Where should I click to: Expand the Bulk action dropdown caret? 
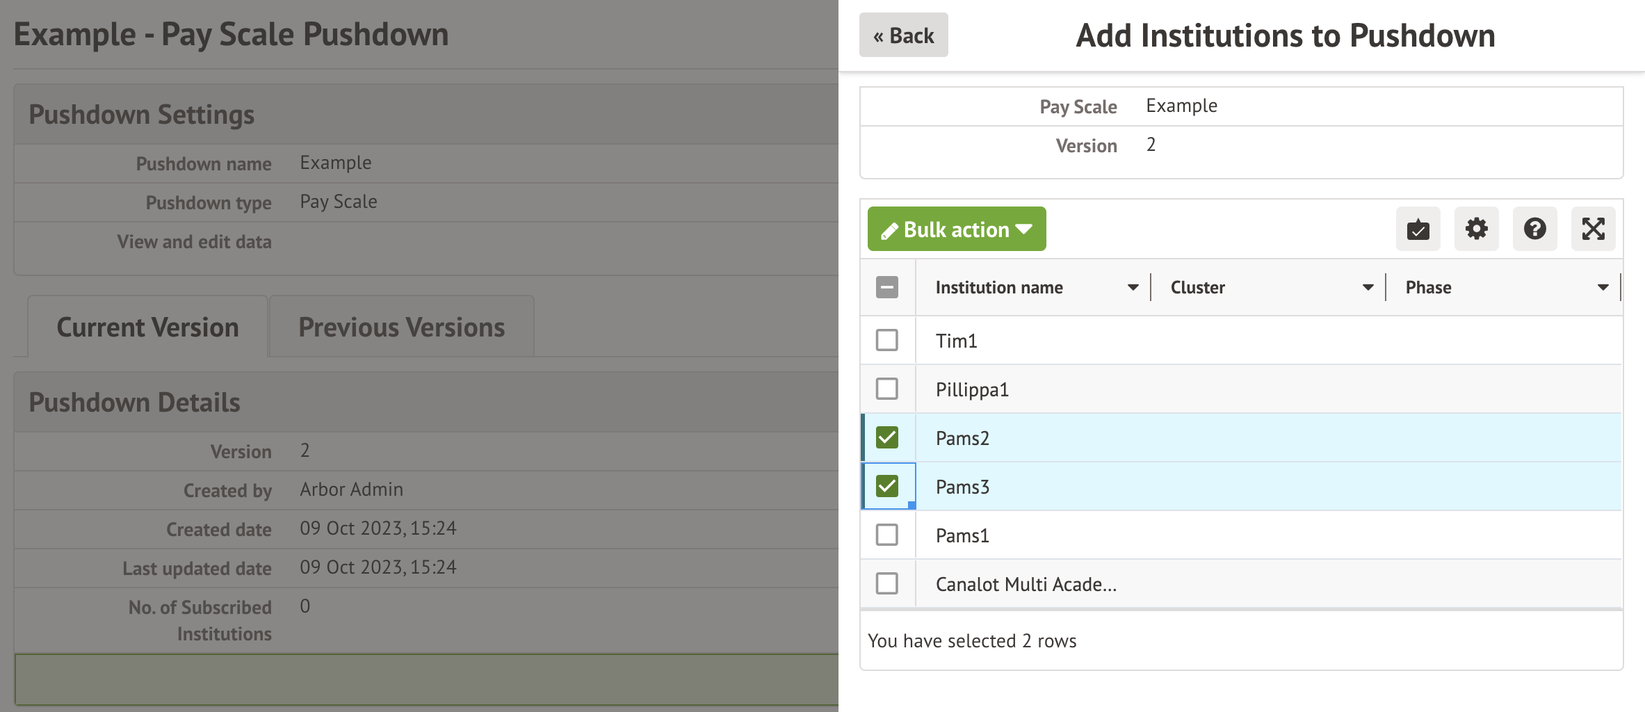point(1023,229)
